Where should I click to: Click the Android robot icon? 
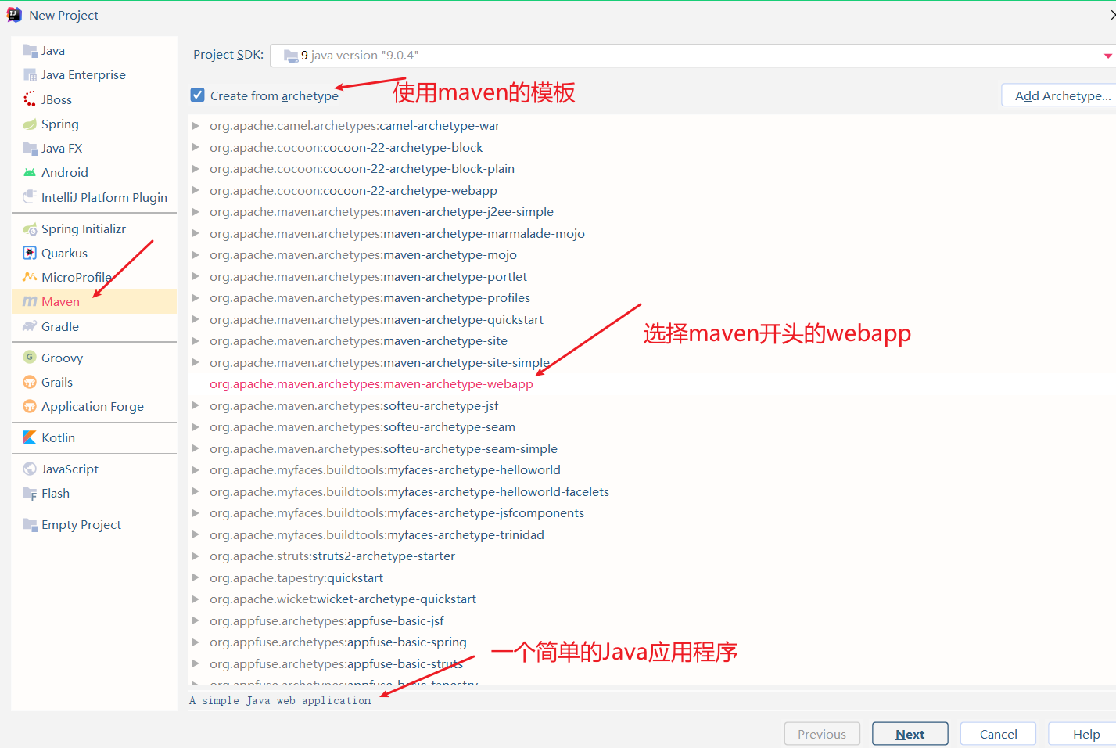pos(30,172)
